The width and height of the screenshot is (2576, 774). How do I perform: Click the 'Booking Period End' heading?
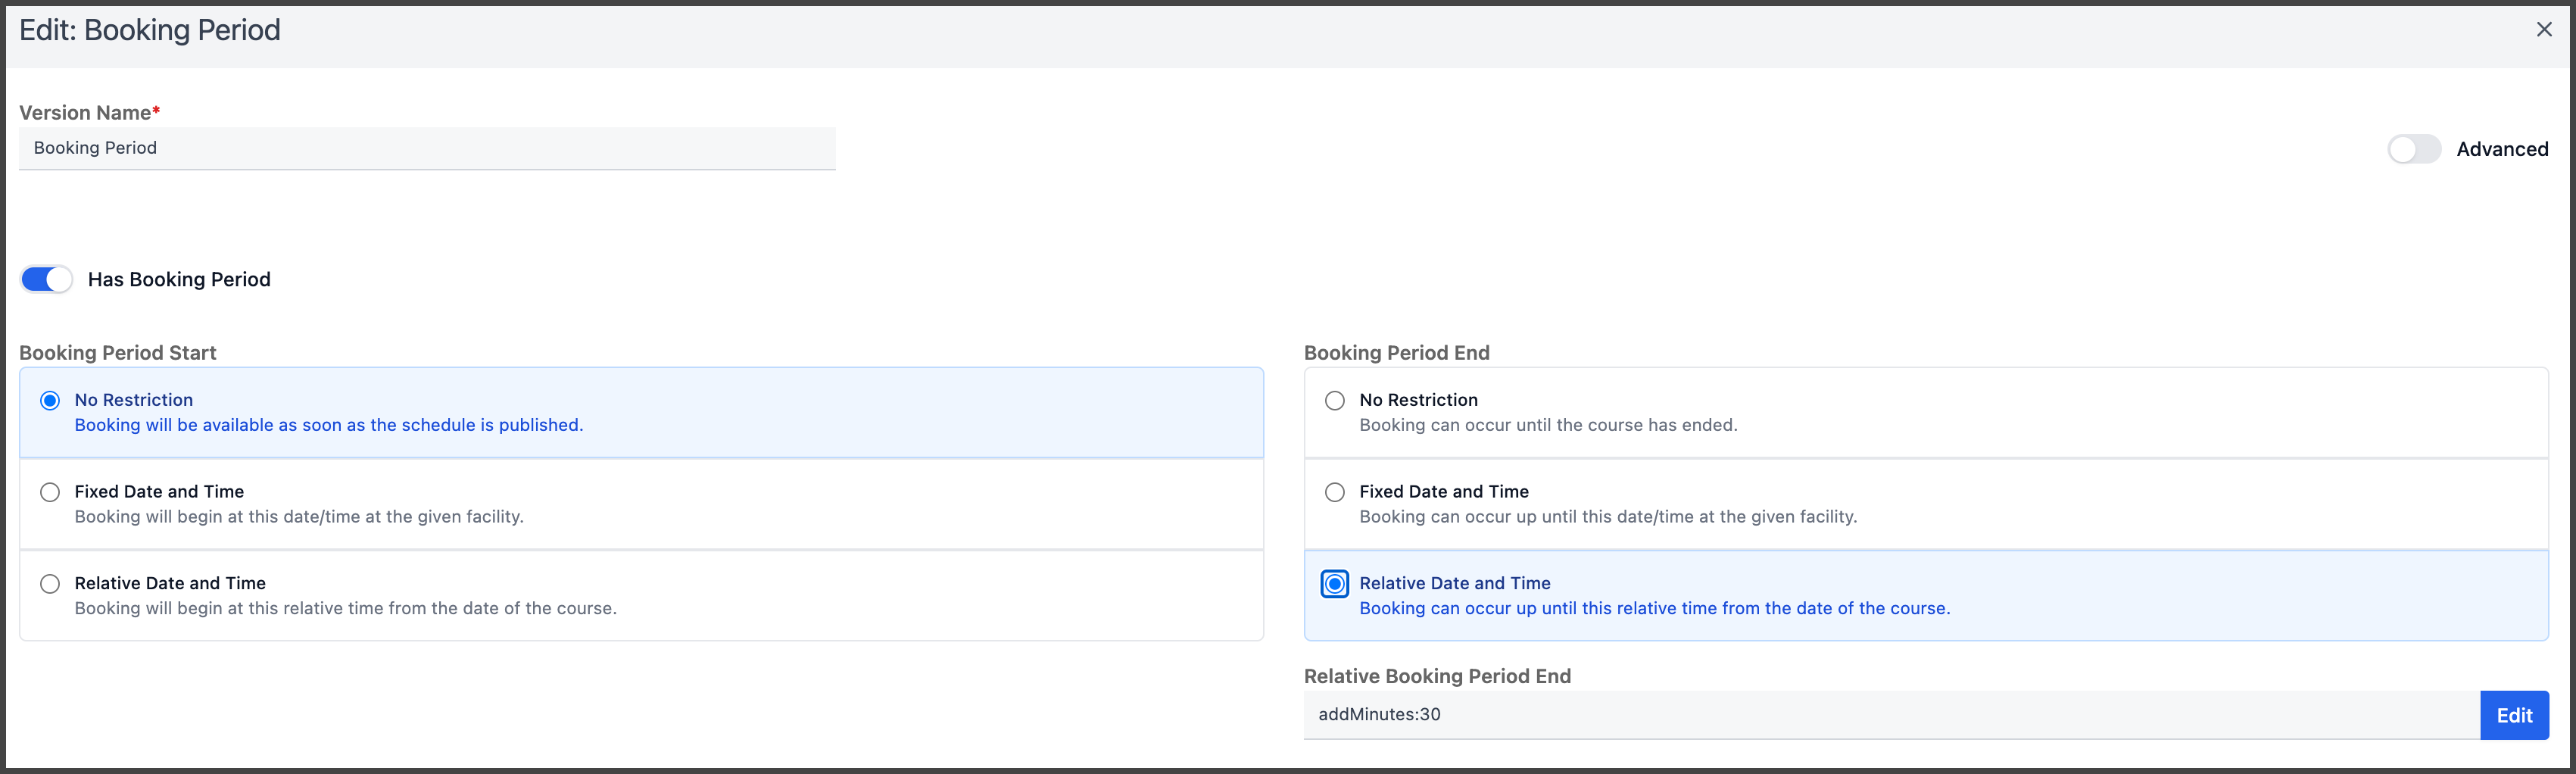[1397, 353]
